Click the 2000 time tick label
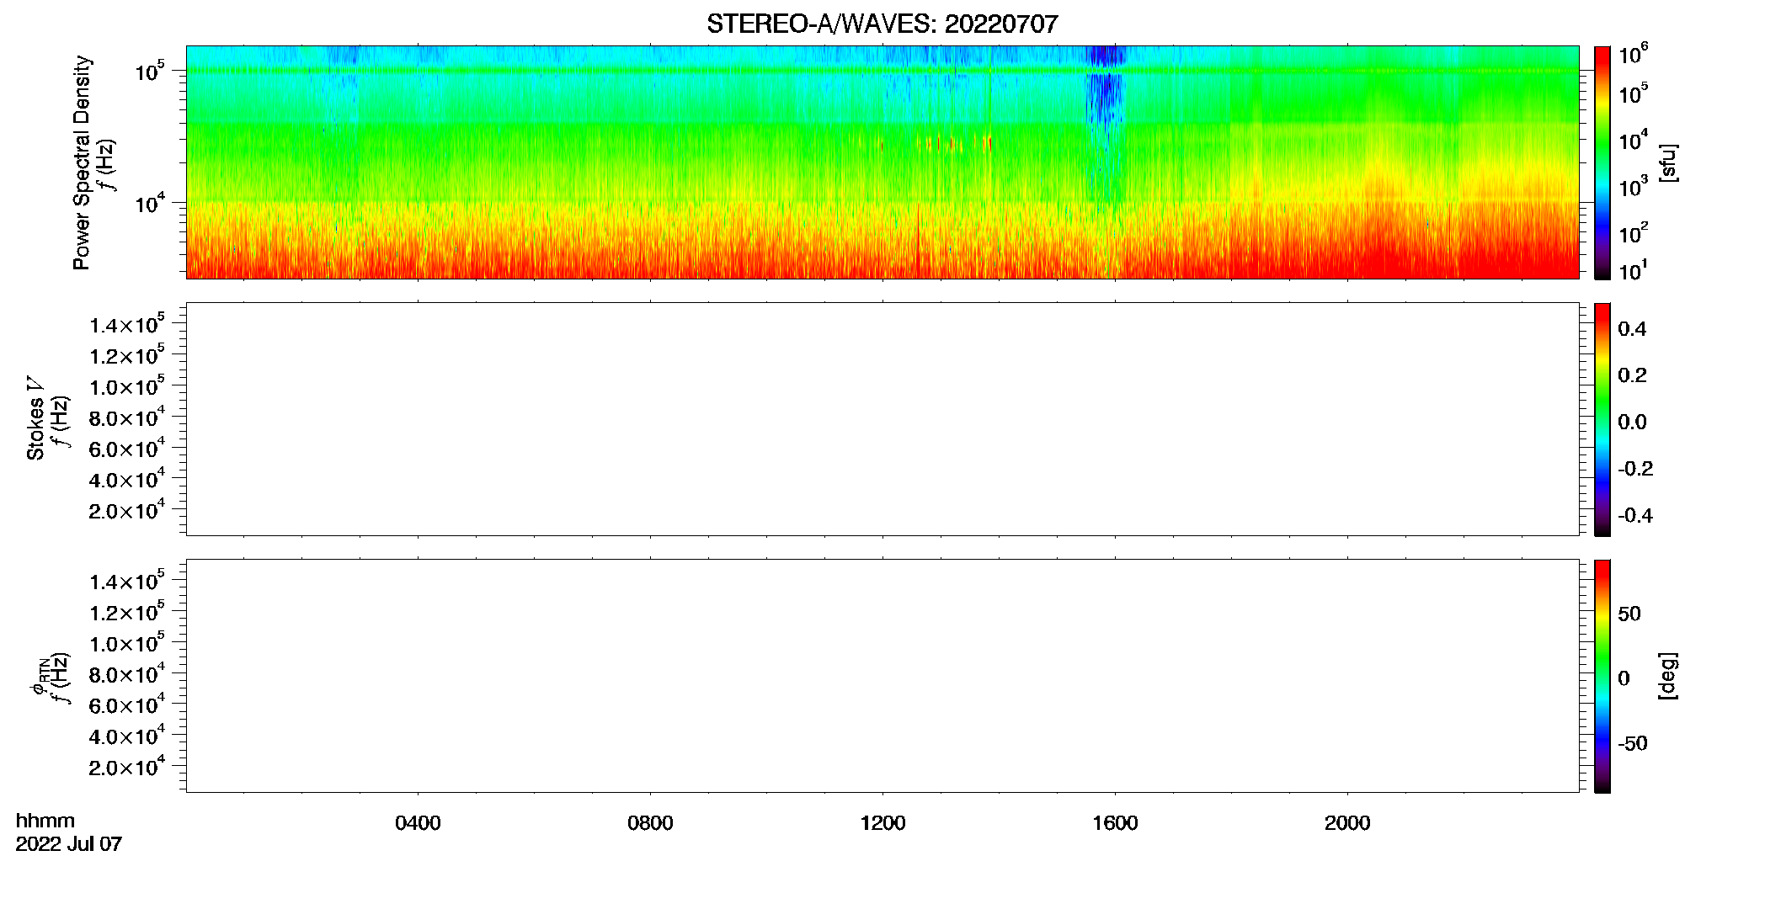Image resolution: width=1765 pixels, height=909 pixels. (x=1347, y=823)
